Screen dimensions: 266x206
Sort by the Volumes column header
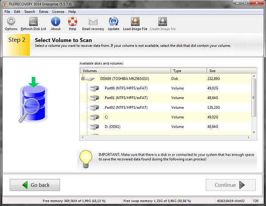125,71
